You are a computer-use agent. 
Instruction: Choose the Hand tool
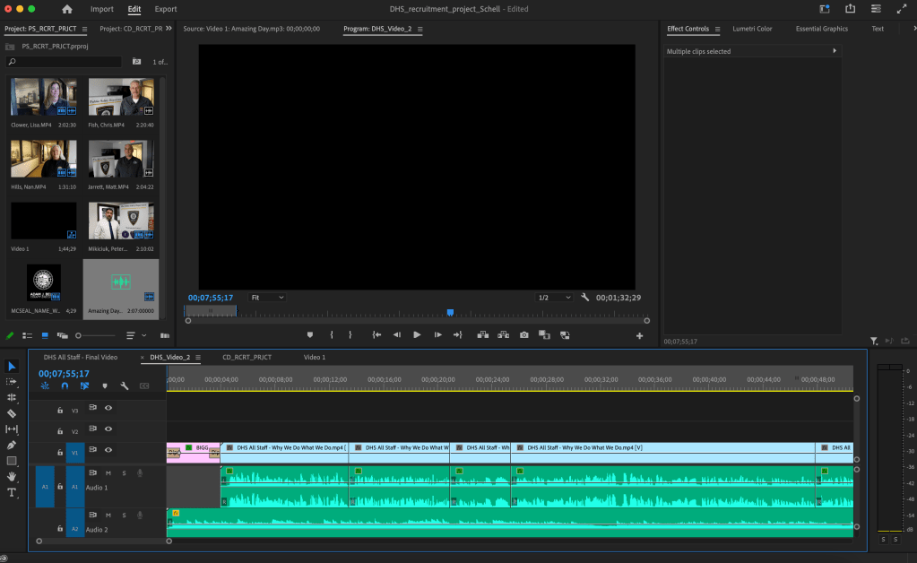click(x=12, y=477)
